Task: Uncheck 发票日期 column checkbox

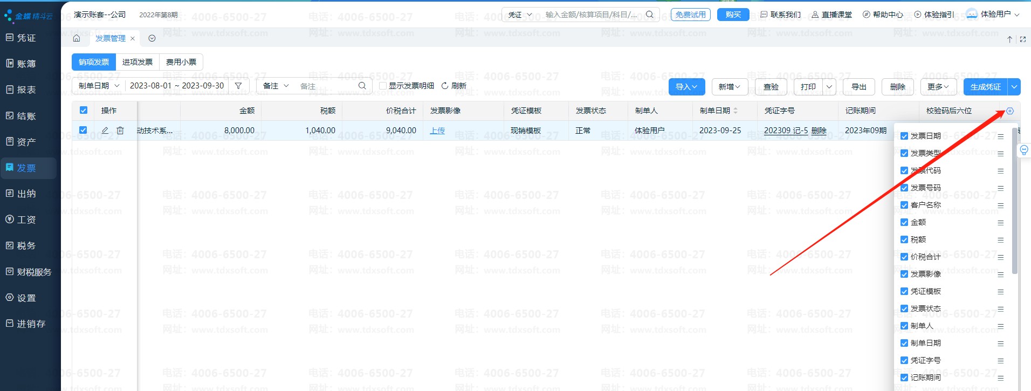Action: (904, 136)
